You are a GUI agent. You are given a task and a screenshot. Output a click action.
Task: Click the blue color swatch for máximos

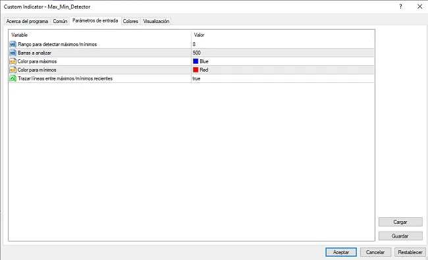(x=196, y=61)
